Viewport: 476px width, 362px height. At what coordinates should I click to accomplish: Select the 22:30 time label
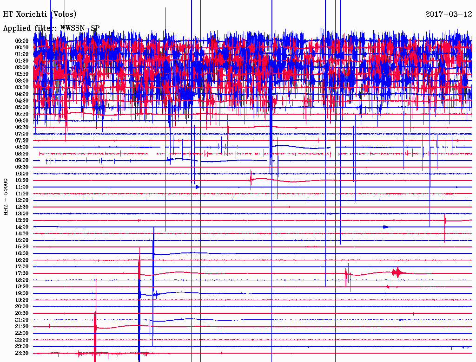22,340
